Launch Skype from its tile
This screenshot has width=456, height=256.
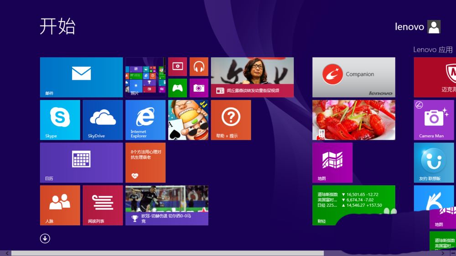[x=60, y=120]
